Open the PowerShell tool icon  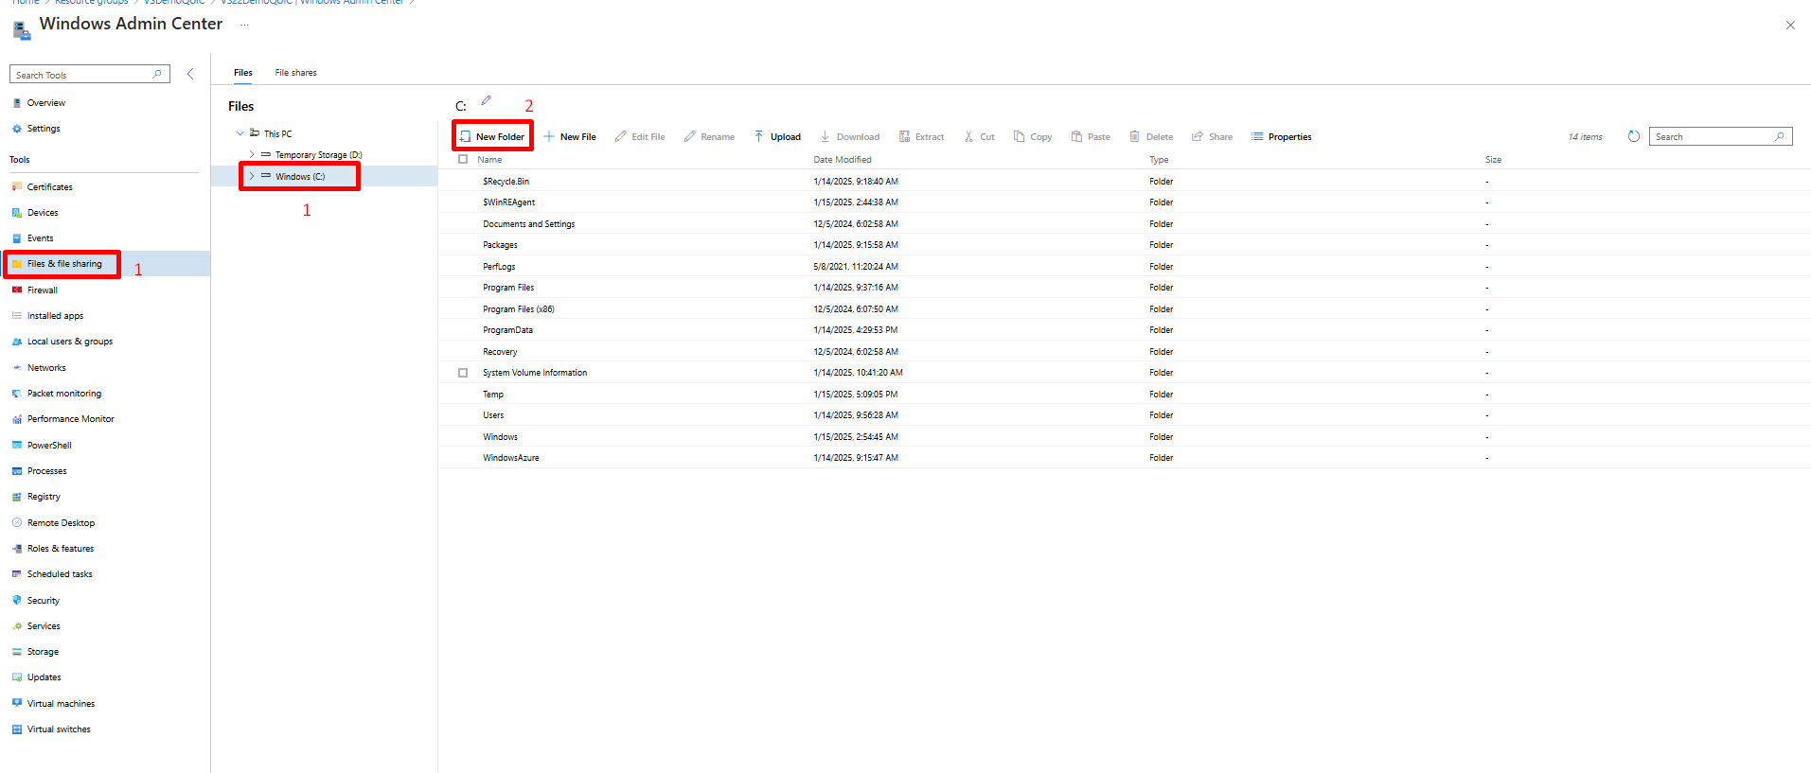pyautogui.click(x=17, y=445)
